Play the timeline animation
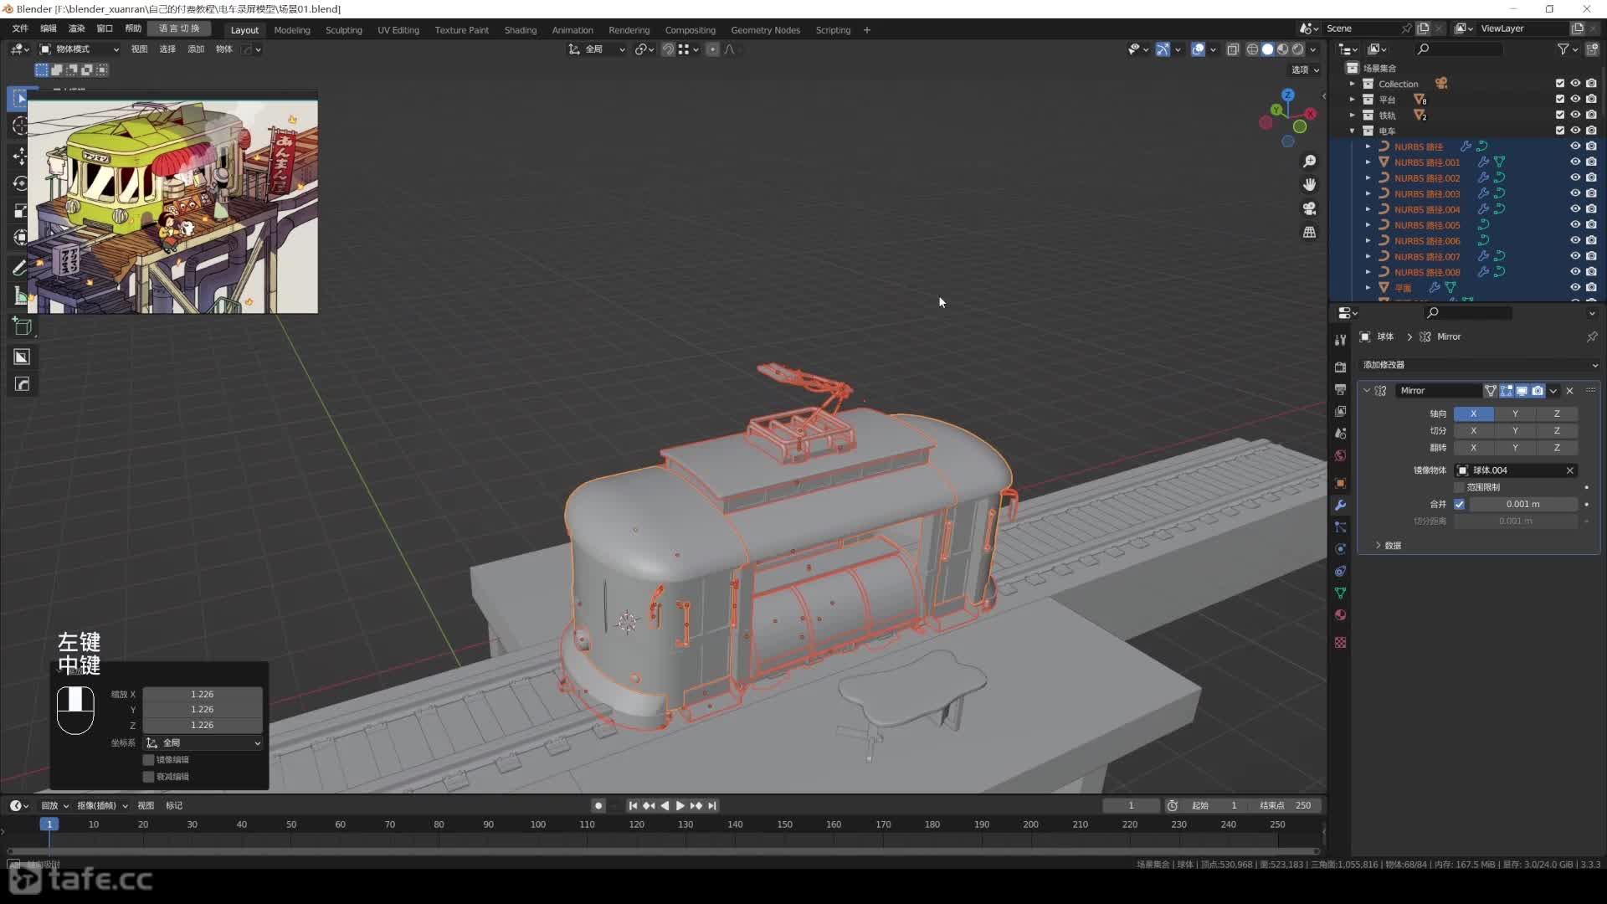The width and height of the screenshot is (1607, 904). (x=680, y=806)
